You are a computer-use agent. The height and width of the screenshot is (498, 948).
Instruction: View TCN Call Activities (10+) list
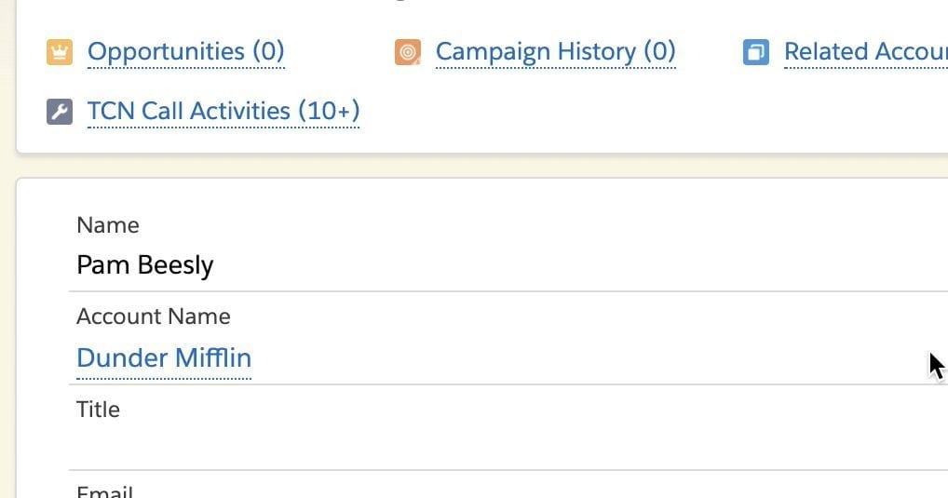(x=223, y=111)
